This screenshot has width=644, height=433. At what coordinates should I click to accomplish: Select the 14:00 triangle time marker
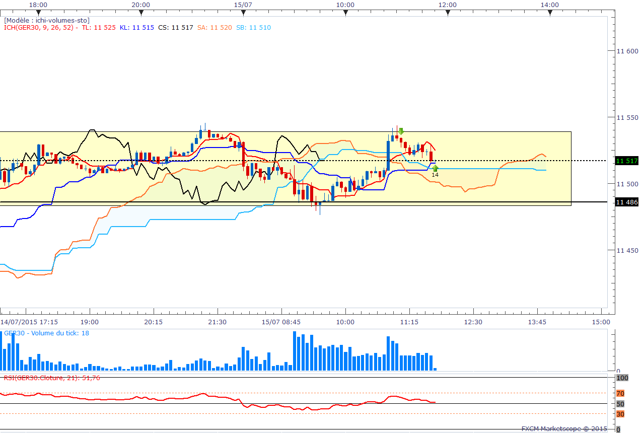(x=550, y=13)
